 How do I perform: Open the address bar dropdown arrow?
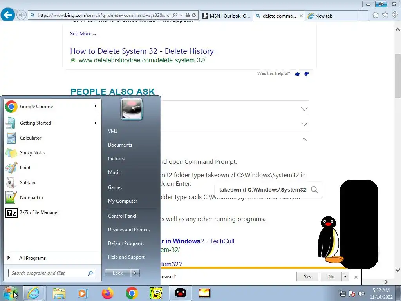(181, 15)
